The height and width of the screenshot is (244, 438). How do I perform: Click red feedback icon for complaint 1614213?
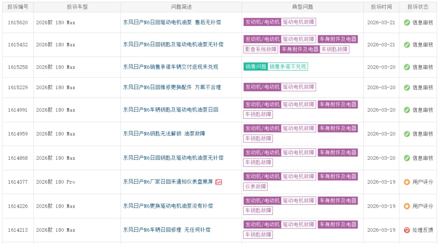[x=407, y=230]
